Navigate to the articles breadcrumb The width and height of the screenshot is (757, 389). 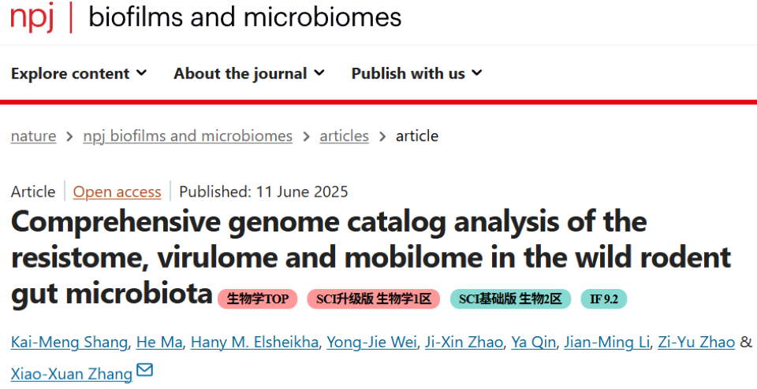pyautogui.click(x=344, y=135)
